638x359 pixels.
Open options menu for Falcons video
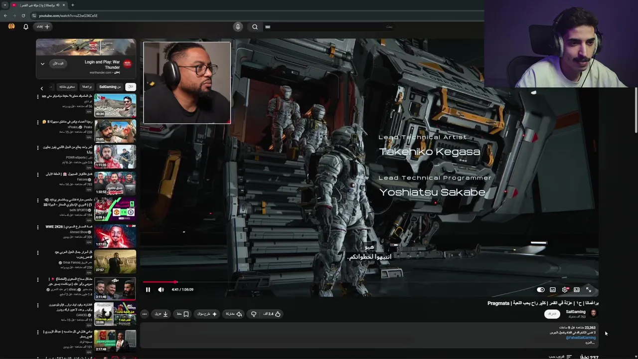pos(38,175)
